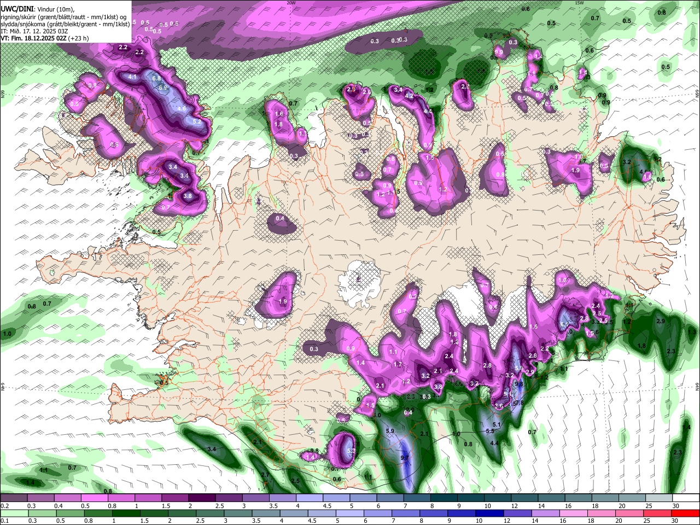The height and width of the screenshot is (525, 700).
Task: Select the init time line 'IT: Mið. 17. 12. 2025 03Z'
Action: (x=34, y=31)
